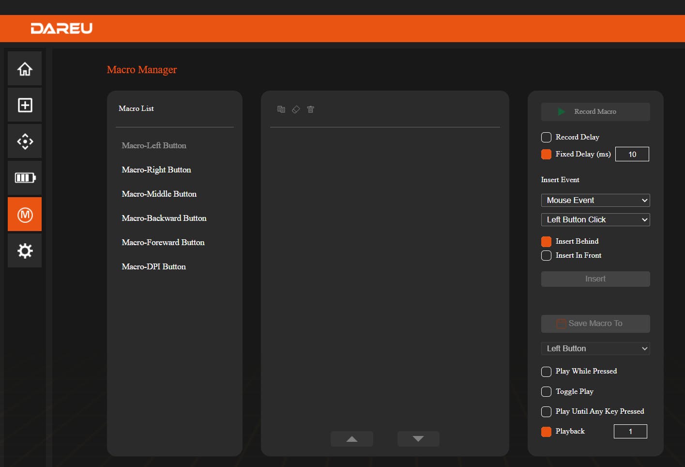Enable the Toggle Play checkbox
Screen dimensions: 685x467
[x=546, y=392]
